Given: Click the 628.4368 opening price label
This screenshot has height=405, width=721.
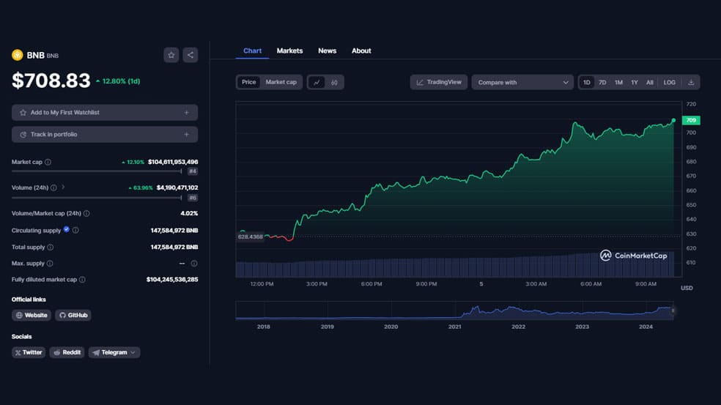Looking at the screenshot, I should point(251,237).
